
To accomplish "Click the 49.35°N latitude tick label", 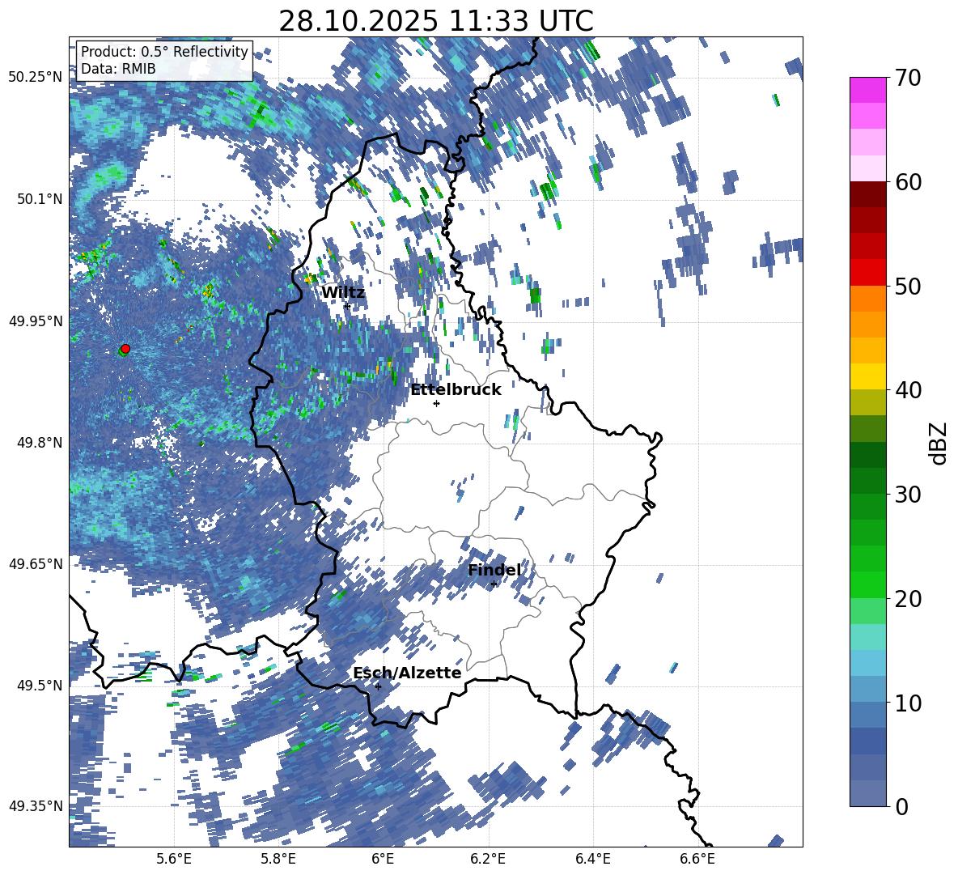I will [x=36, y=806].
